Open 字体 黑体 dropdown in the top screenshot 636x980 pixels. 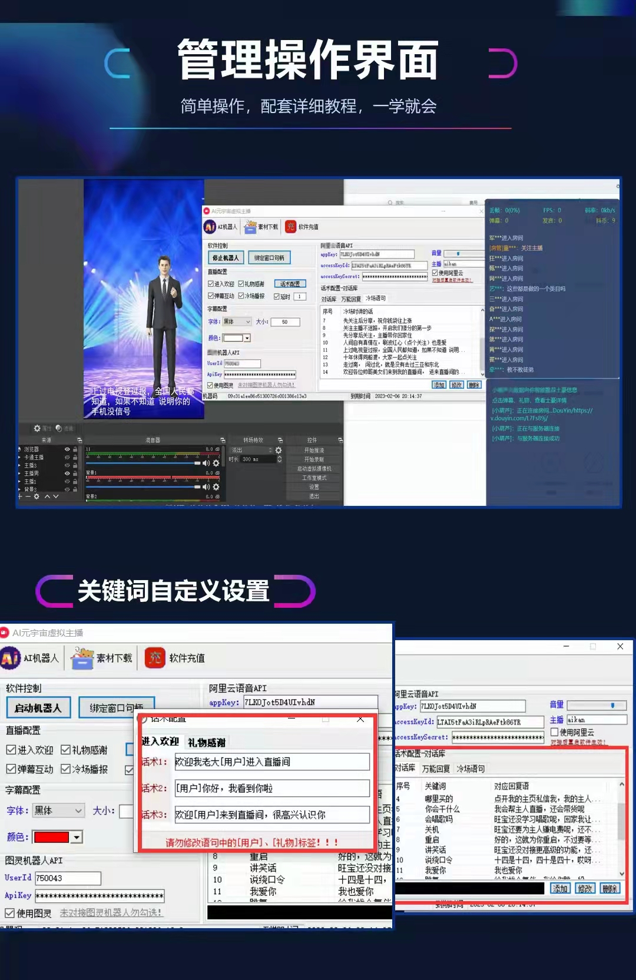coord(236,322)
